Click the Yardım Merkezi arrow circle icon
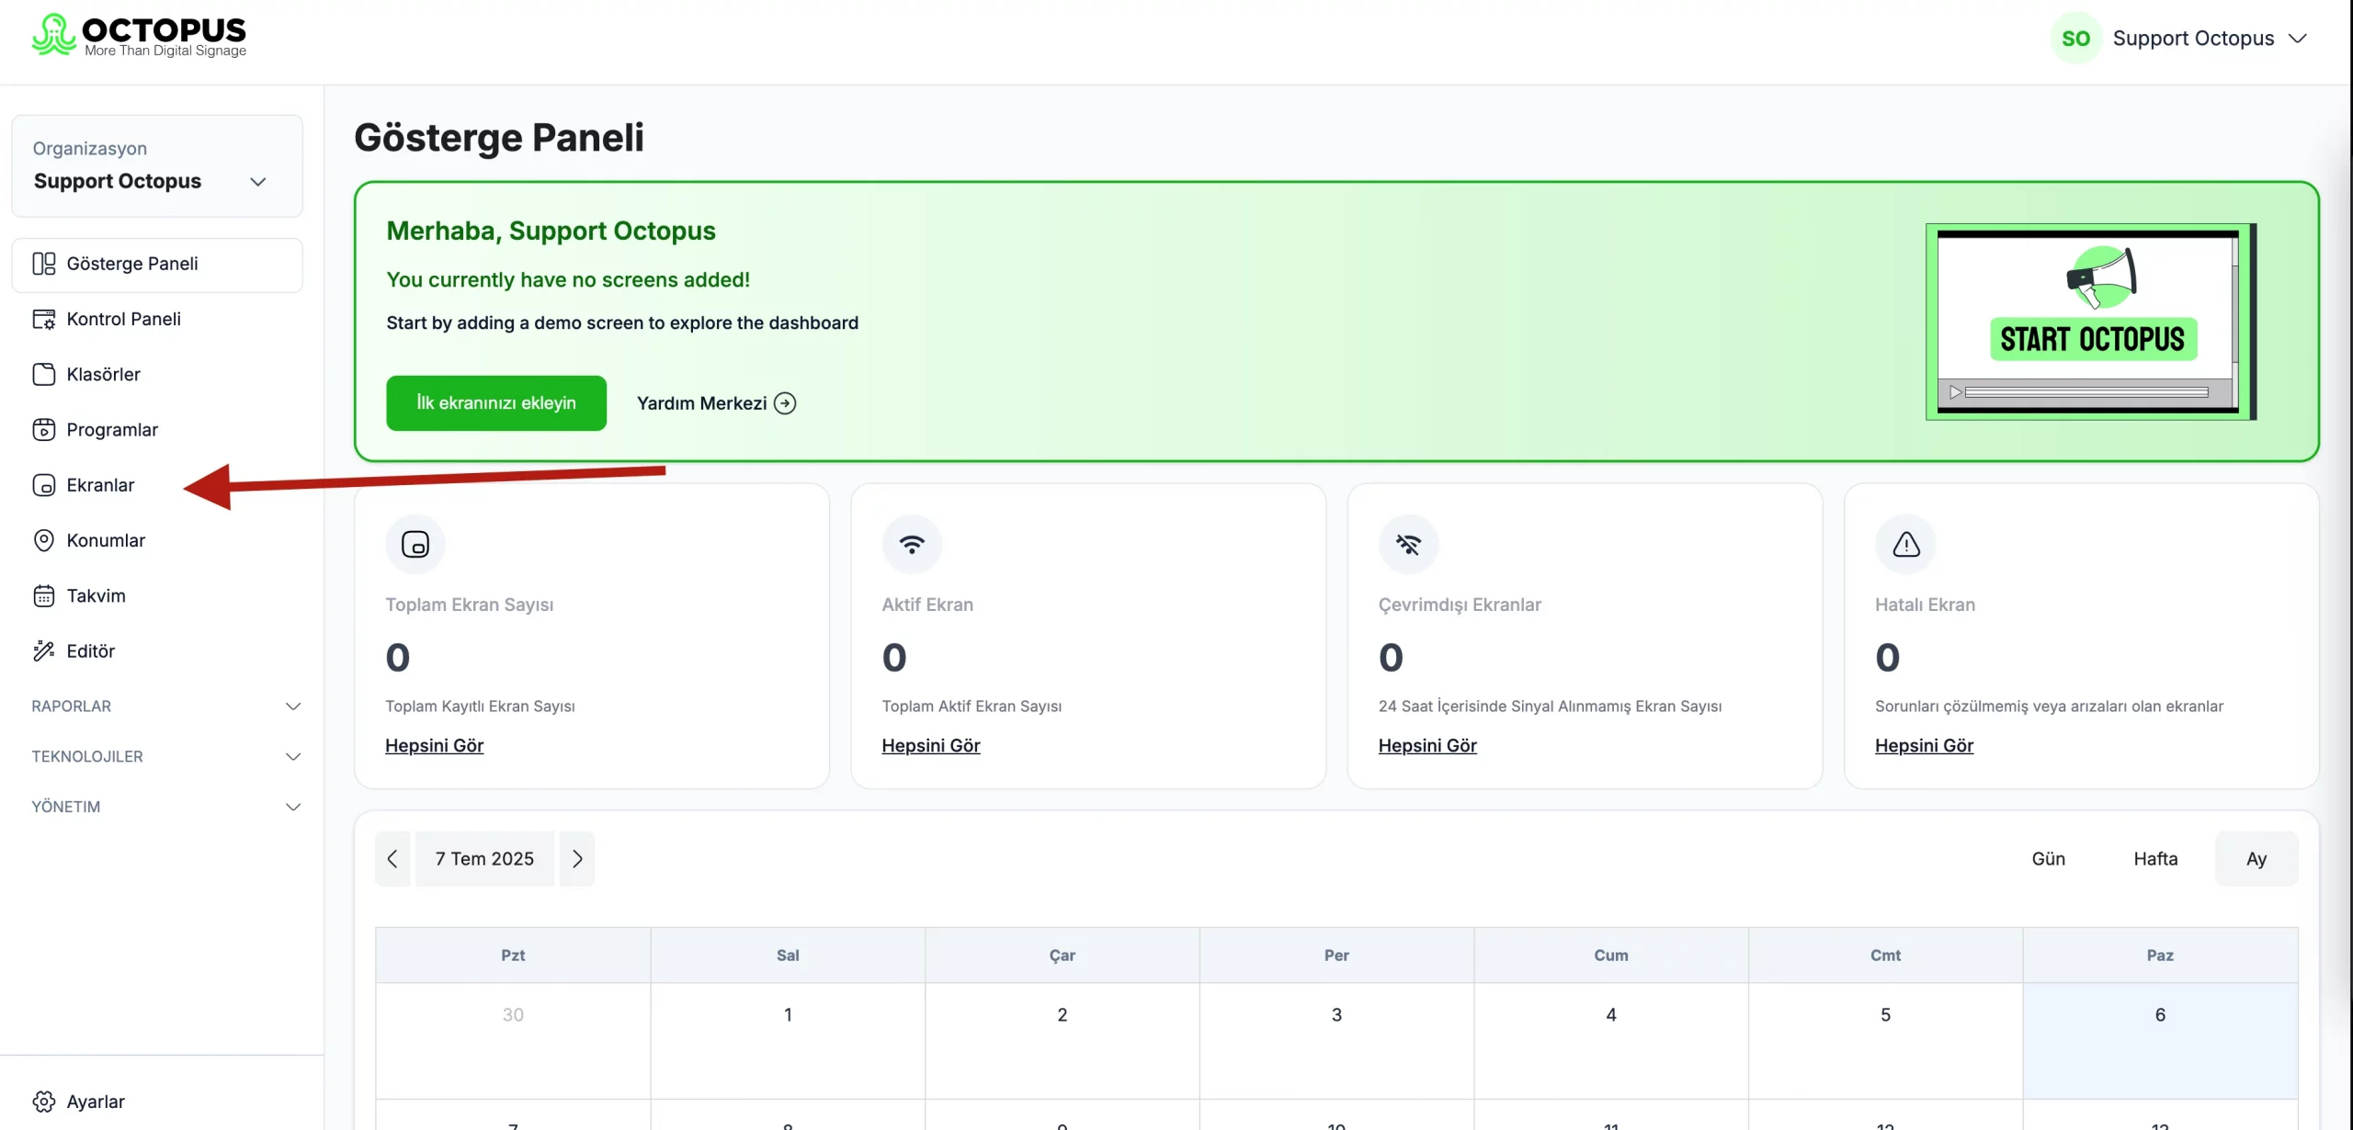This screenshot has width=2353, height=1130. tap(785, 403)
